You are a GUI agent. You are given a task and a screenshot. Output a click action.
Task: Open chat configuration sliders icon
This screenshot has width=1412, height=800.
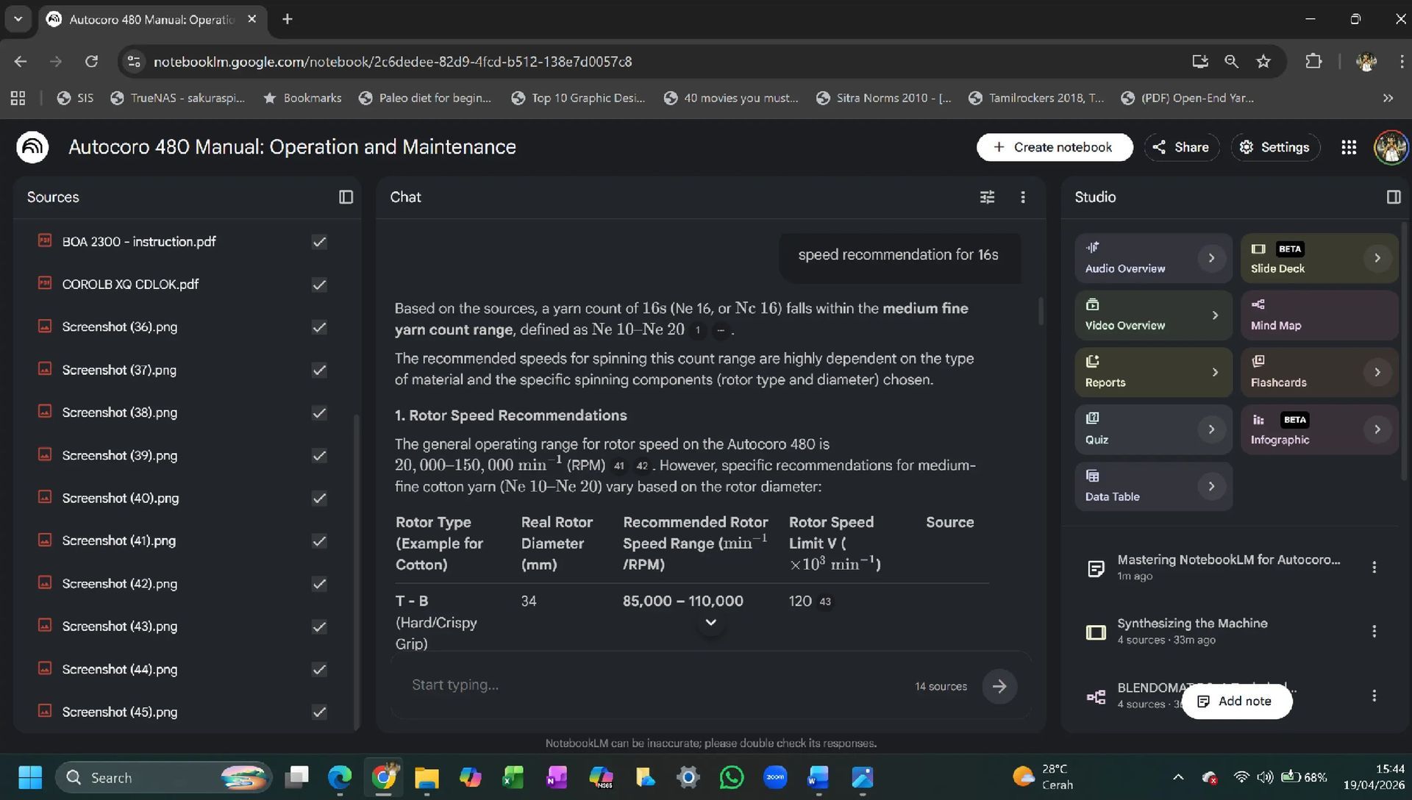click(x=987, y=197)
